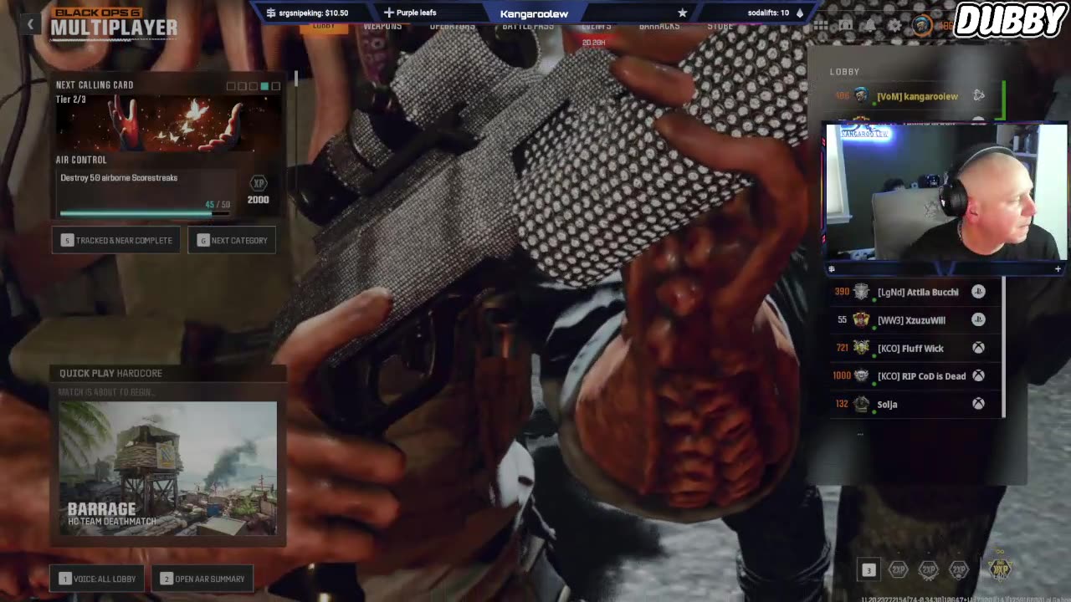Viewport: 1071px width, 602px height.
Task: Open the Events tab
Action: pyautogui.click(x=597, y=26)
